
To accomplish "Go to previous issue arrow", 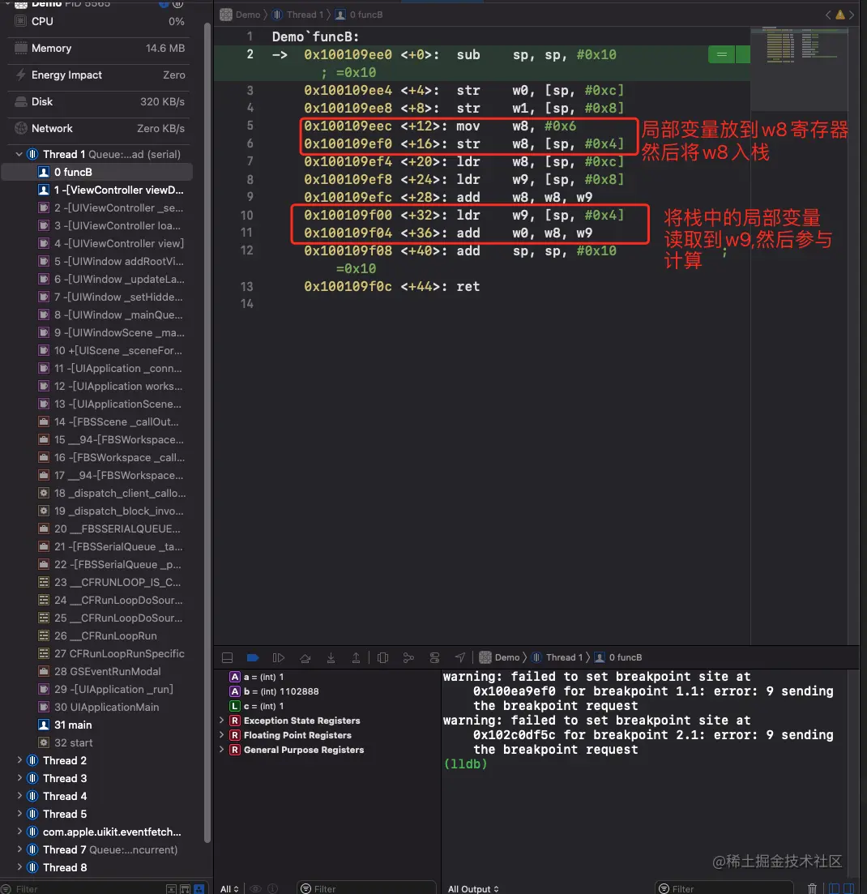I will tap(828, 15).
